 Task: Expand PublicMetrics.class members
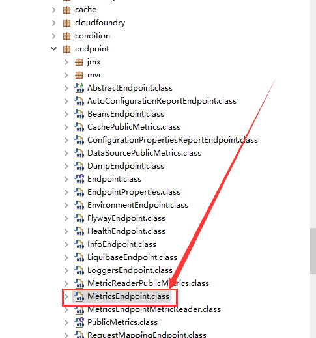pos(66,322)
